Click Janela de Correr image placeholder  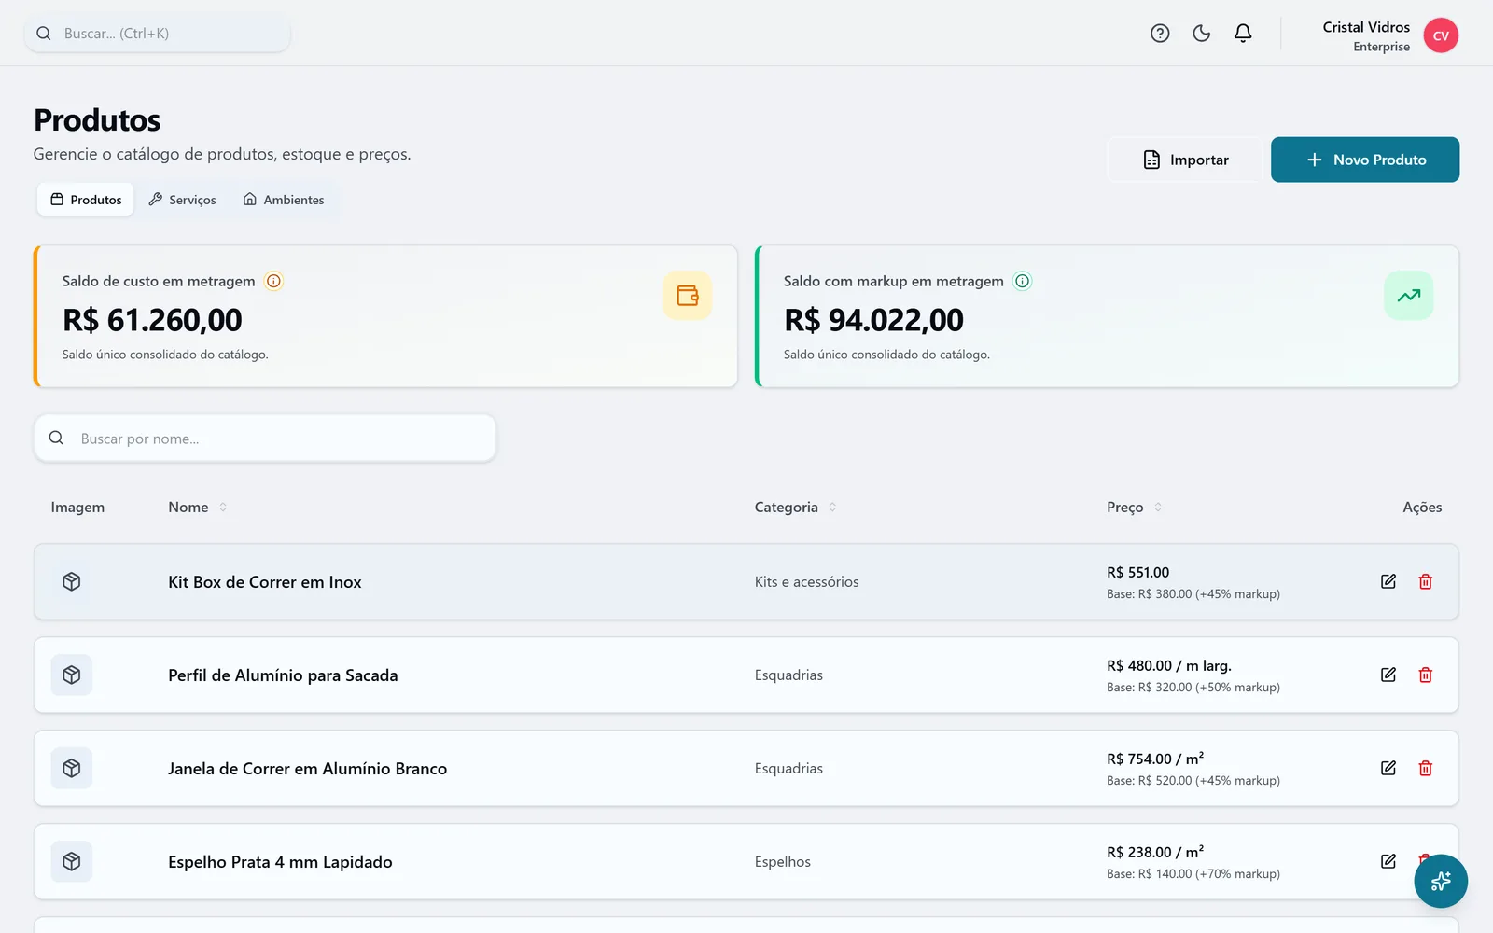(x=72, y=768)
